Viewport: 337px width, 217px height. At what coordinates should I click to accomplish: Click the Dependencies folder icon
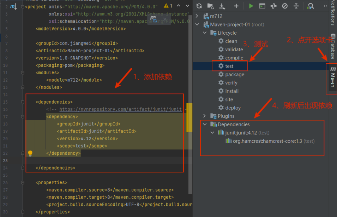coord(213,124)
